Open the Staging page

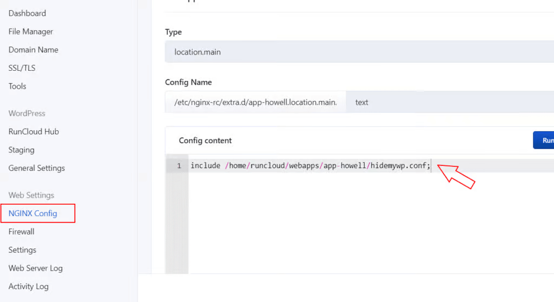(21, 150)
